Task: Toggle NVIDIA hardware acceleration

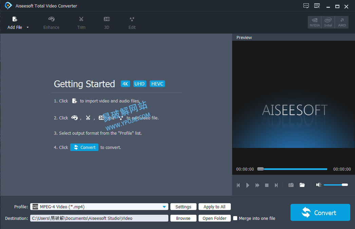Action: click(x=314, y=22)
